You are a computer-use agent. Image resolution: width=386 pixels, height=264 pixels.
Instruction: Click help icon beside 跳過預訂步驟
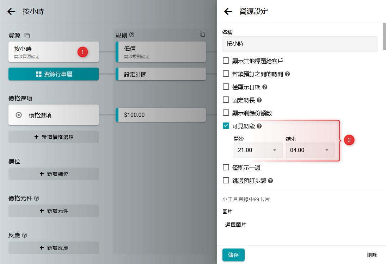coord(270,181)
